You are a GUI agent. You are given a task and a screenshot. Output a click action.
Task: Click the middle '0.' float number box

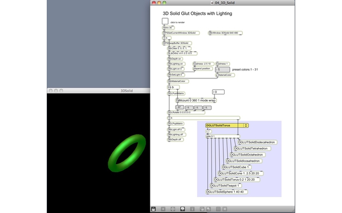(198, 107)
